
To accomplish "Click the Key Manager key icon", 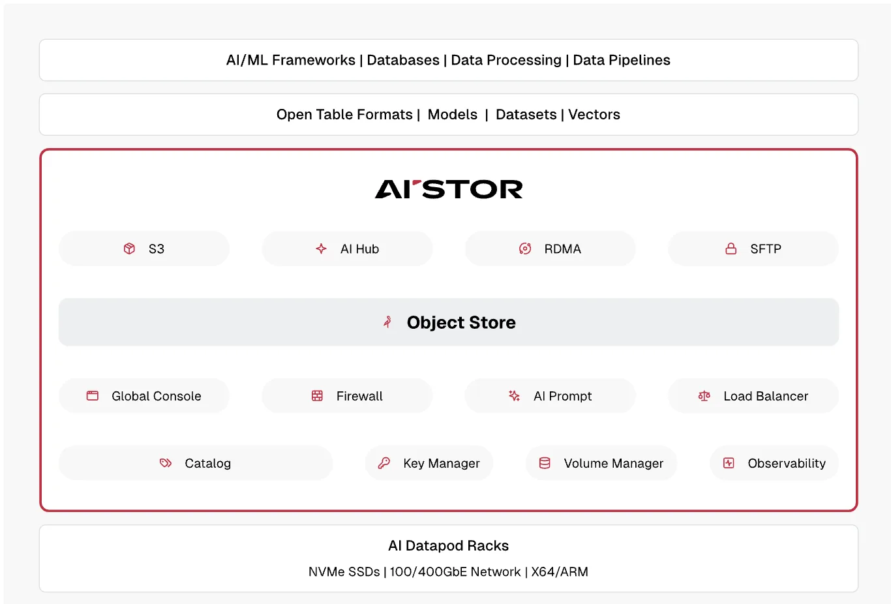I will [384, 463].
